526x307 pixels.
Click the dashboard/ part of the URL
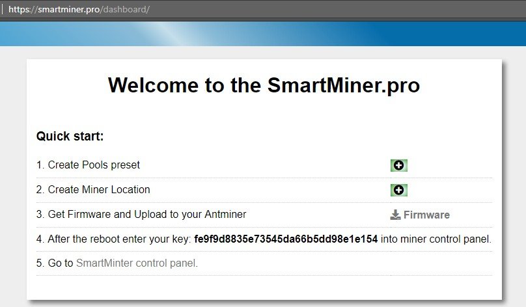[x=126, y=9]
